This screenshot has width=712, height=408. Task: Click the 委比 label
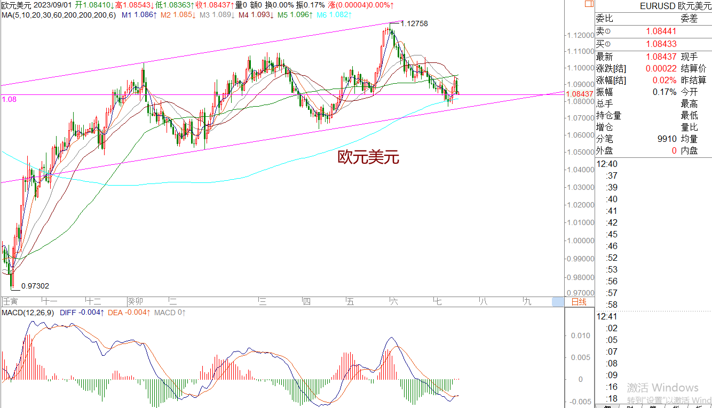tap(605, 19)
